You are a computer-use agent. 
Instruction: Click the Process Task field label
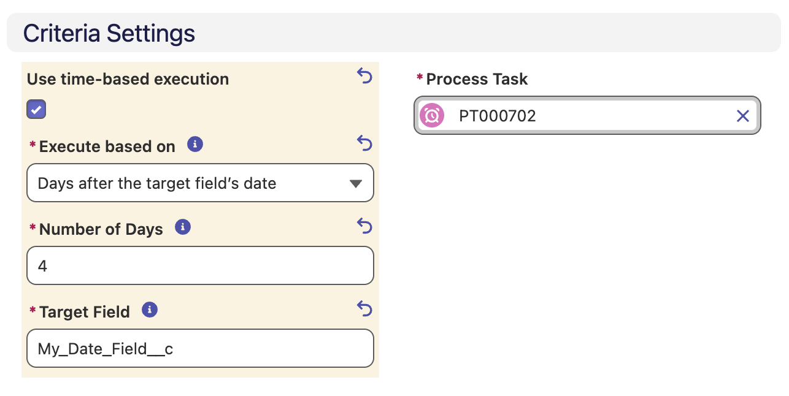(x=477, y=79)
